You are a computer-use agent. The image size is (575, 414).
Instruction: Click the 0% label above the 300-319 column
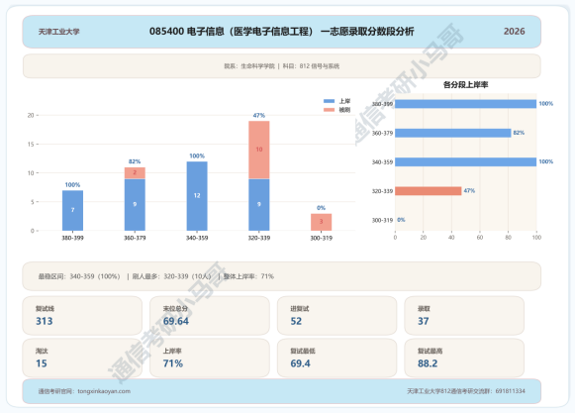[x=321, y=208]
